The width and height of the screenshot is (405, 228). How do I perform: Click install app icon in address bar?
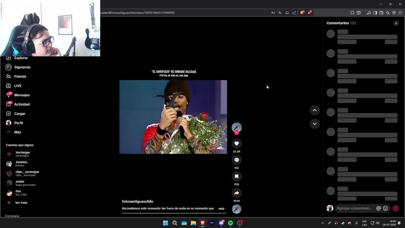click(x=287, y=13)
